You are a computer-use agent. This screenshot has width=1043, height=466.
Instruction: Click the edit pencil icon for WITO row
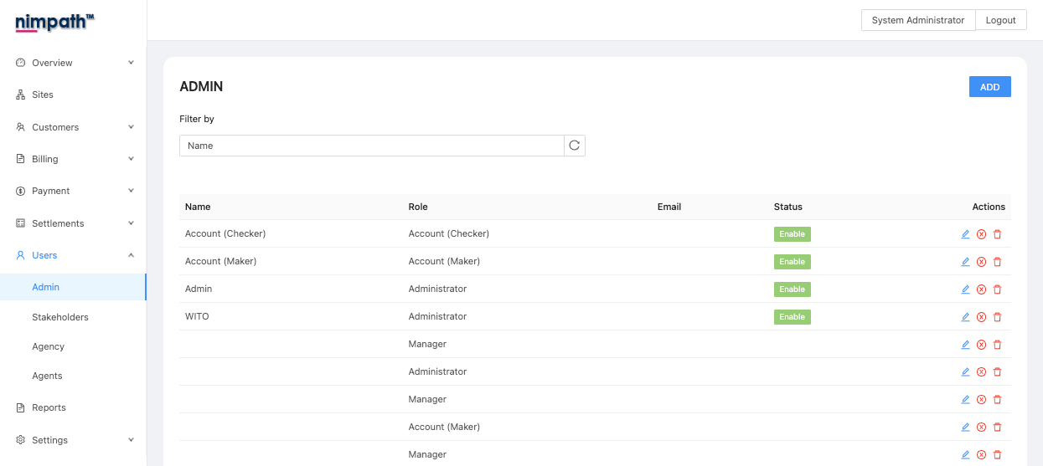click(965, 317)
